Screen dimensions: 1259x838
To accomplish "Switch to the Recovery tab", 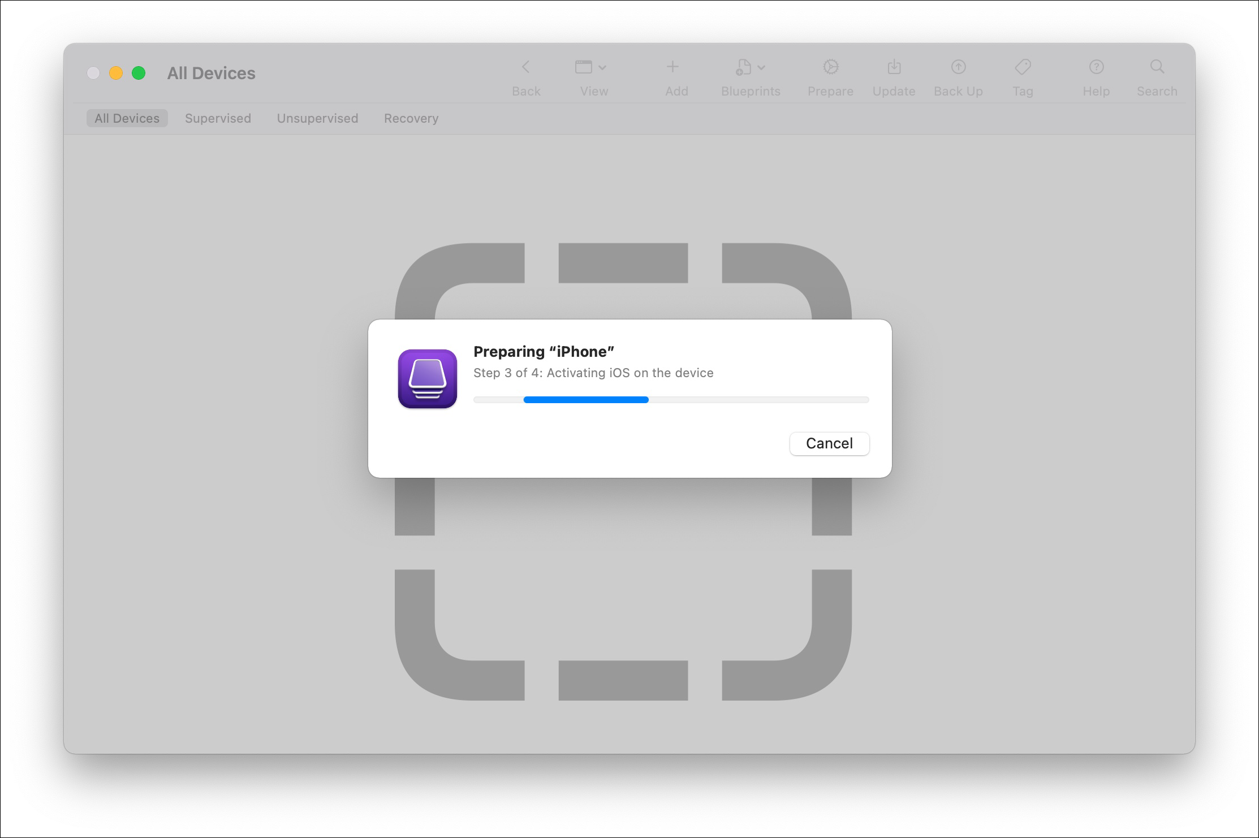I will coord(411,118).
